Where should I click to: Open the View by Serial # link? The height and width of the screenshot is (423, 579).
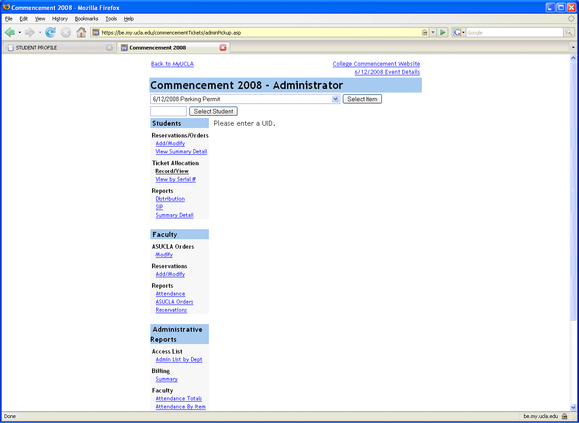pos(175,179)
